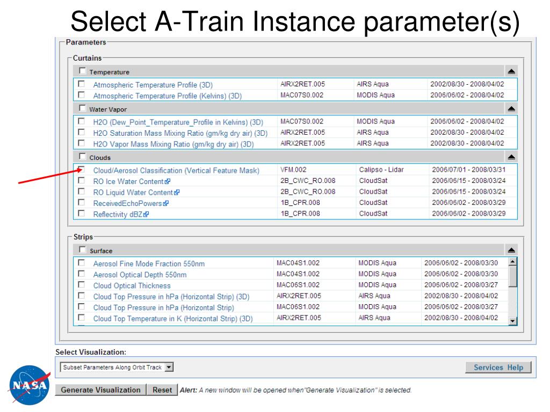Image resolution: width=550 pixels, height=412 pixels.
Task: Tick Atmospheric Temperature Profile (Kelvins) checkbox
Action: [82, 94]
